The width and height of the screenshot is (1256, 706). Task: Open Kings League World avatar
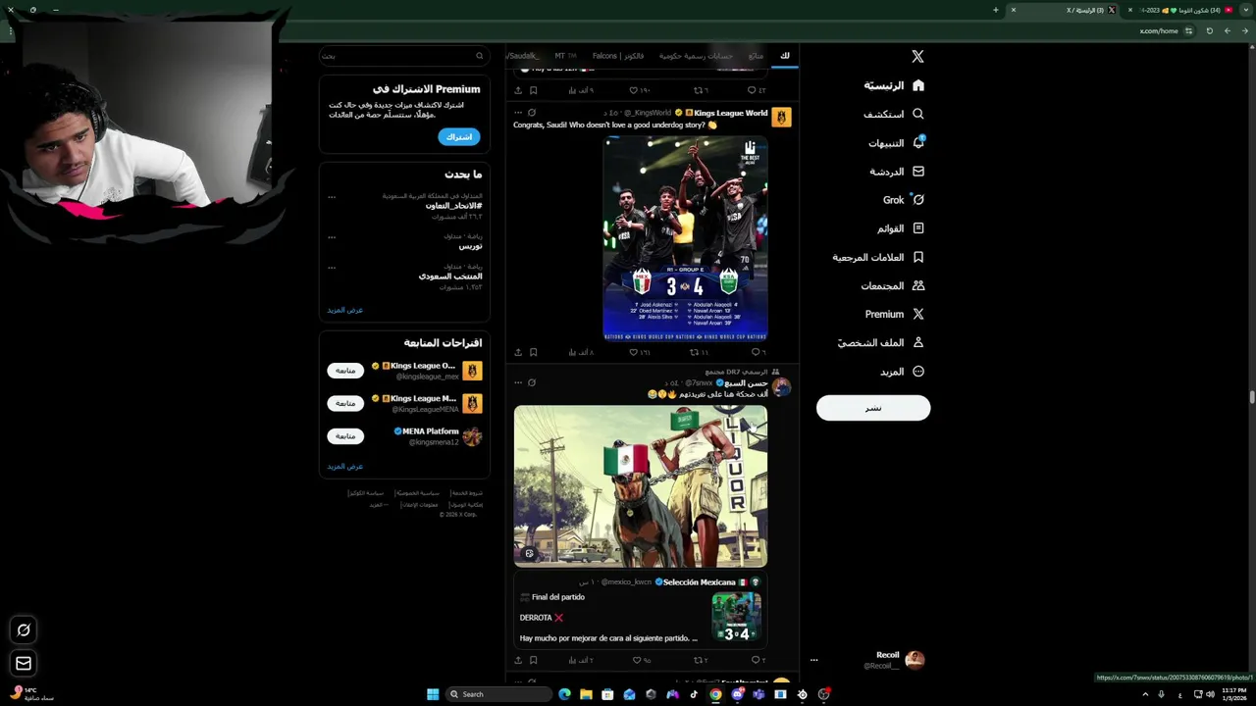click(781, 118)
